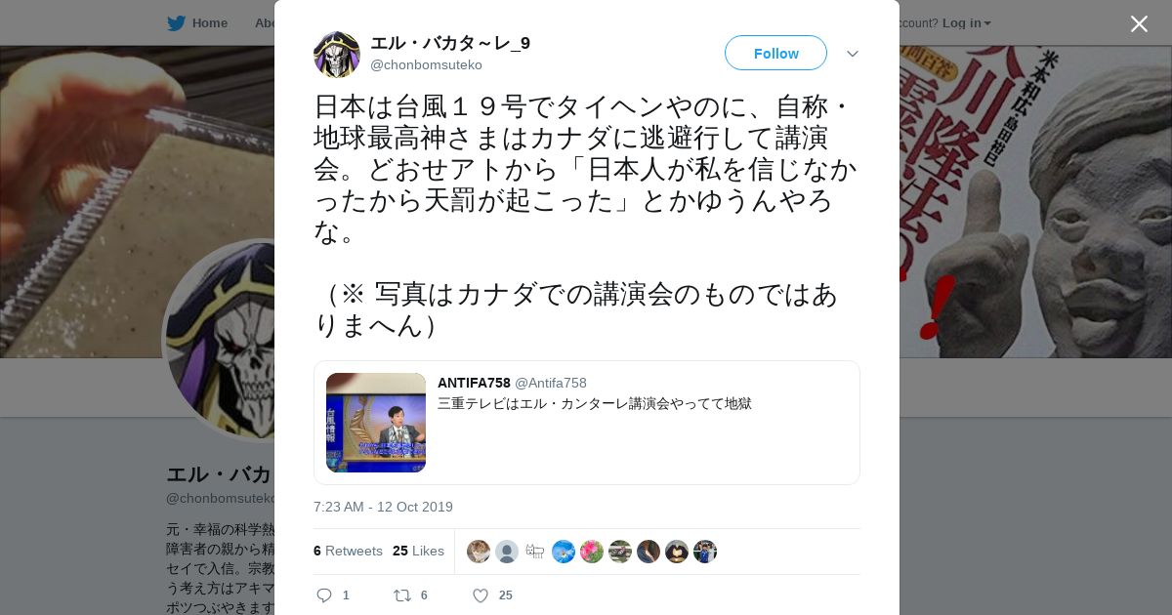
Task: Open the @chonbomsuteko handle link
Action: click(426, 64)
